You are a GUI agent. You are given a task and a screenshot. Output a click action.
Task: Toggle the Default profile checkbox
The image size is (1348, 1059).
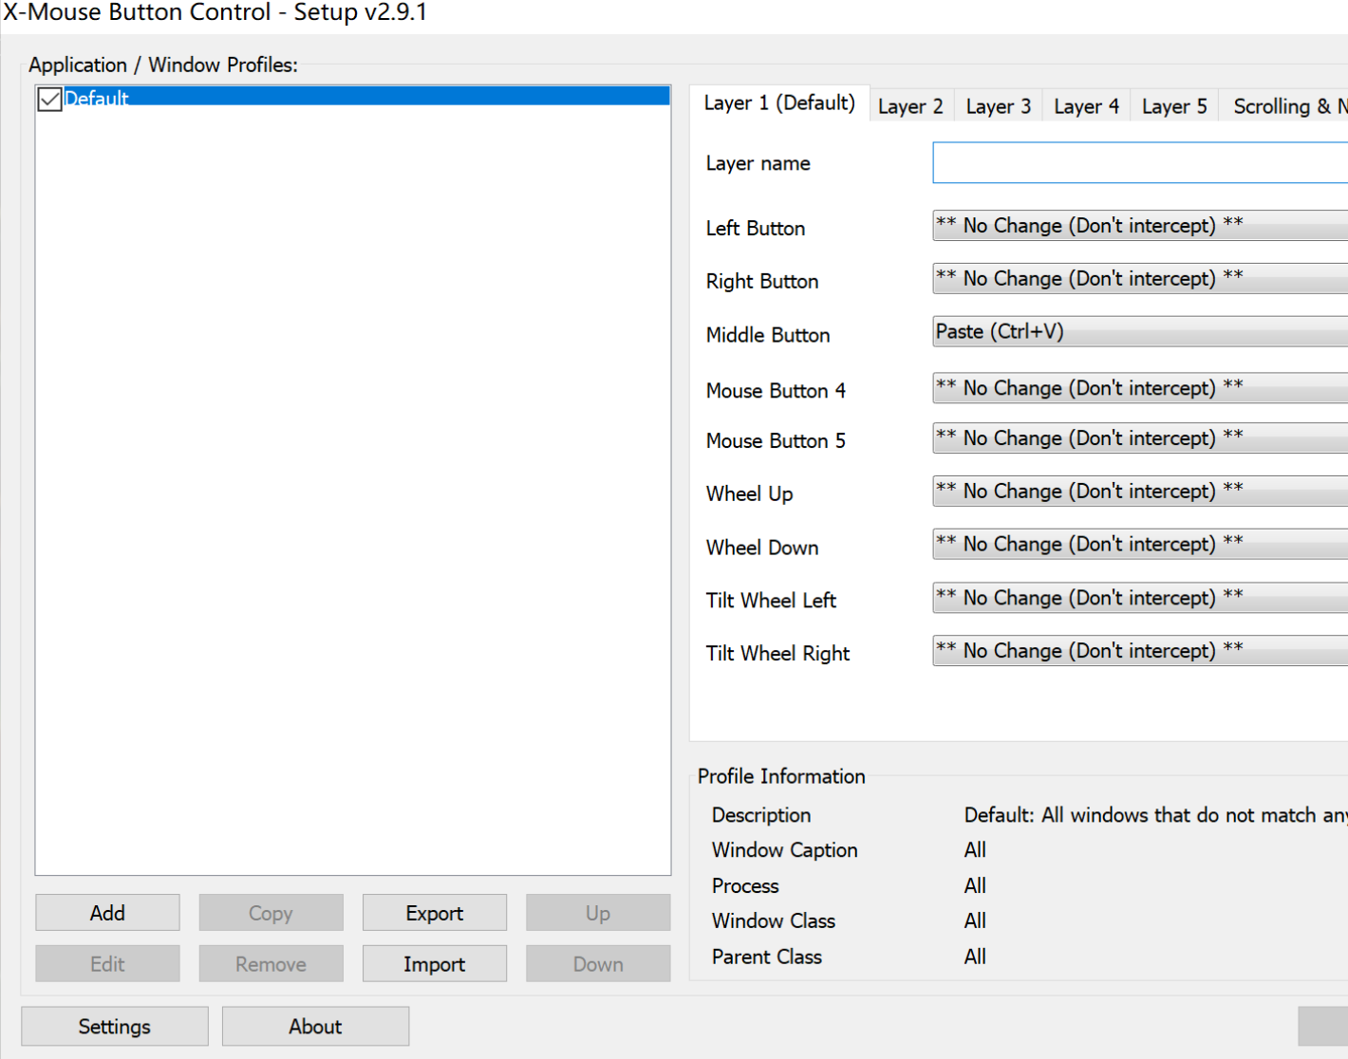click(x=50, y=99)
